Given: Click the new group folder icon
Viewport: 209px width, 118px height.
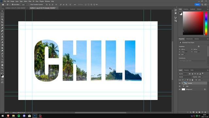Looking at the screenshot, I should pos(200,112).
